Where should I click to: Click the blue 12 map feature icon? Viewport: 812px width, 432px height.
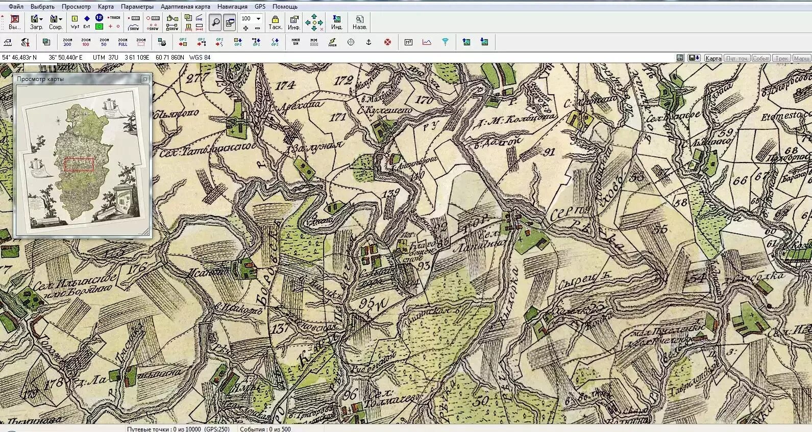pyautogui.click(x=99, y=18)
